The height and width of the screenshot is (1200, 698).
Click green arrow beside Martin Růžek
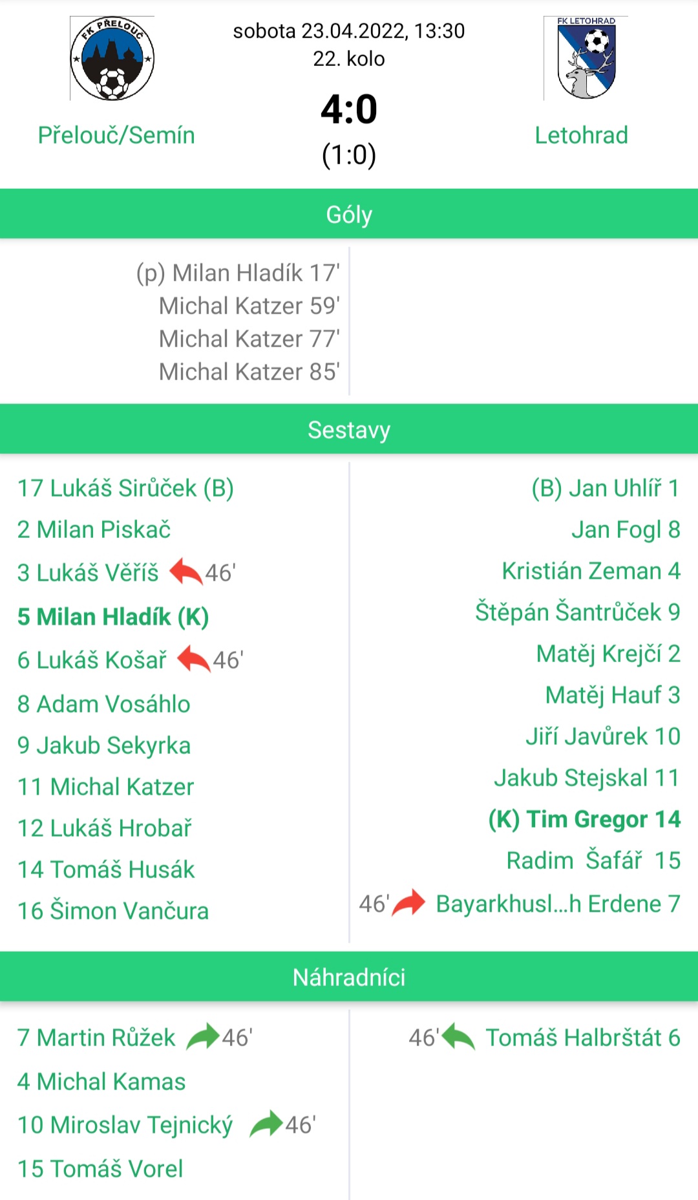[203, 1037]
